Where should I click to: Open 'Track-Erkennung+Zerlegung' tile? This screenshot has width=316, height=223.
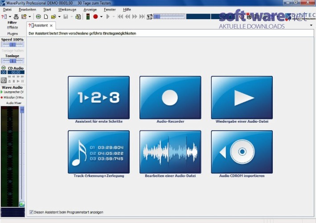pos(99,152)
